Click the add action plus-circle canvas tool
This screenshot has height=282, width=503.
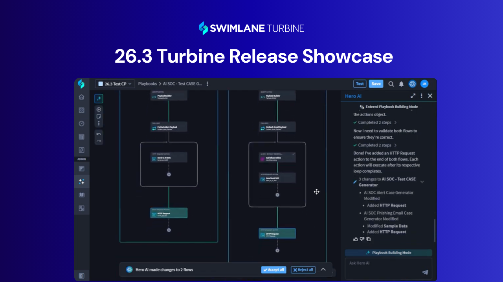pyautogui.click(x=99, y=110)
